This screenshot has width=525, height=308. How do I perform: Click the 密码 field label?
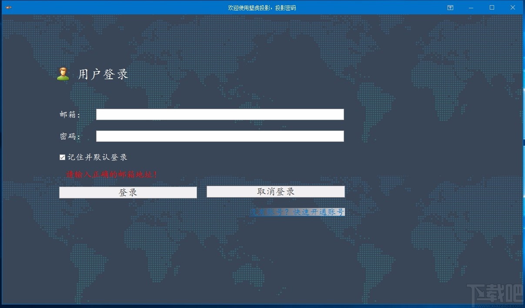click(70, 136)
